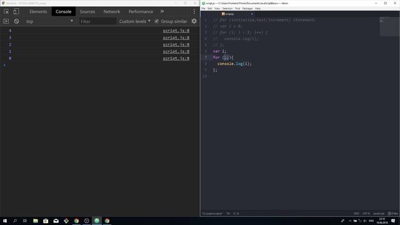Screen dimensions: 400x225
Task: Show the console sidebar icon
Action: [6, 21]
